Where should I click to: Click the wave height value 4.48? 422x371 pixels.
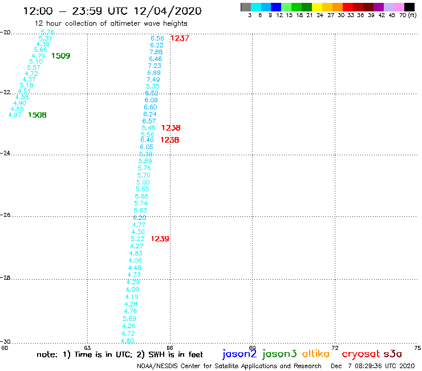(x=135, y=268)
